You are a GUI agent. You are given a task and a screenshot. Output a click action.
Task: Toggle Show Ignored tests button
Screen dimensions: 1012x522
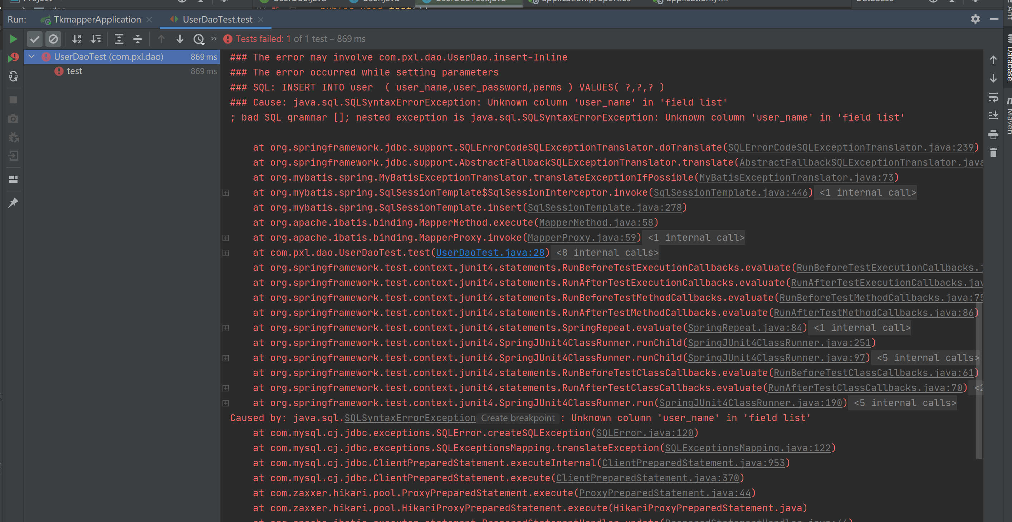pyautogui.click(x=53, y=39)
